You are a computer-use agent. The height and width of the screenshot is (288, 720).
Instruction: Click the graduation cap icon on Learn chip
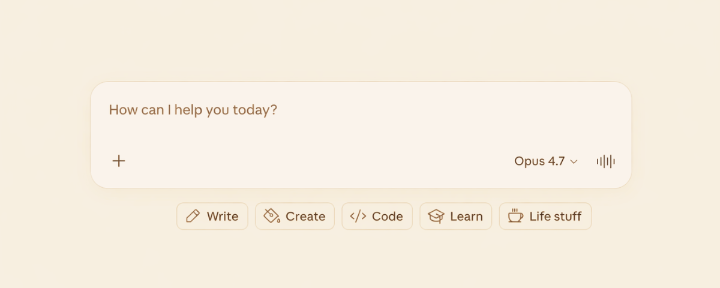(436, 216)
